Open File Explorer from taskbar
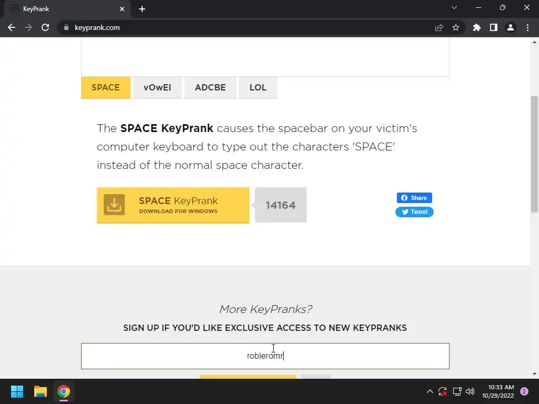The image size is (539, 404). [40, 391]
